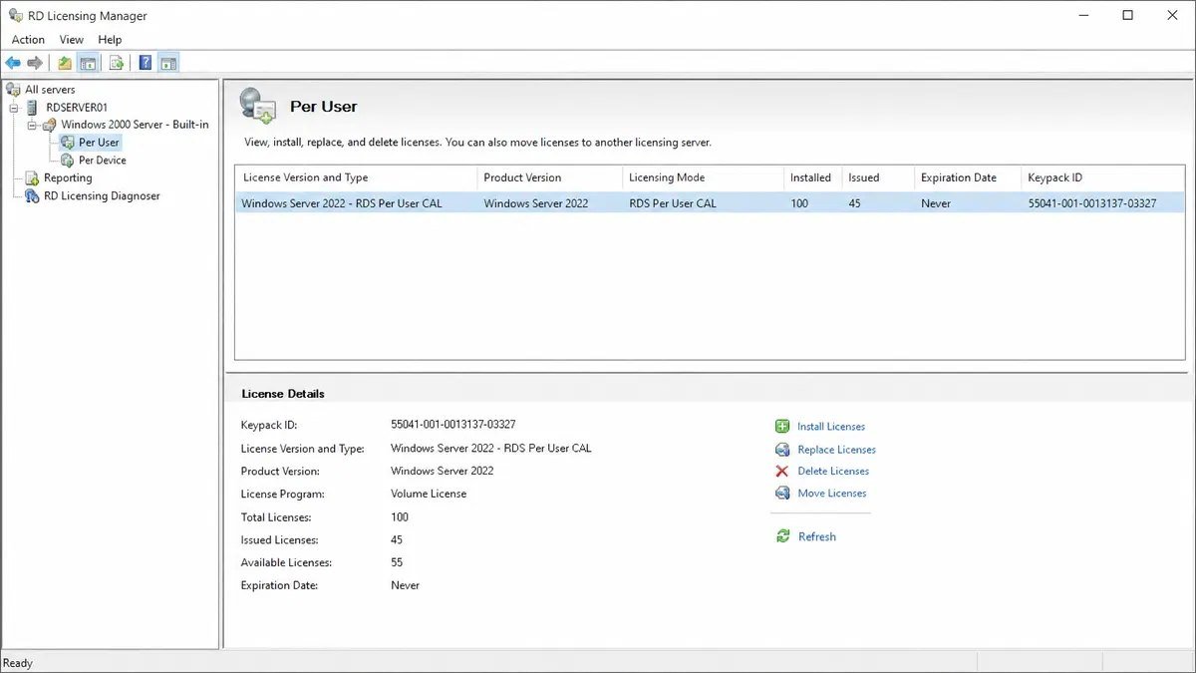Viewport: 1196px width, 673px height.
Task: Go up one level with folder icon
Action: [x=65, y=63]
